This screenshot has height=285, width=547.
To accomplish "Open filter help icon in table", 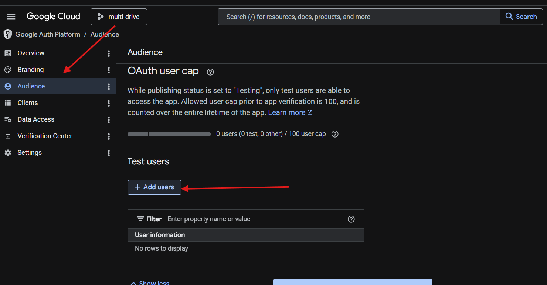I will click(x=351, y=219).
